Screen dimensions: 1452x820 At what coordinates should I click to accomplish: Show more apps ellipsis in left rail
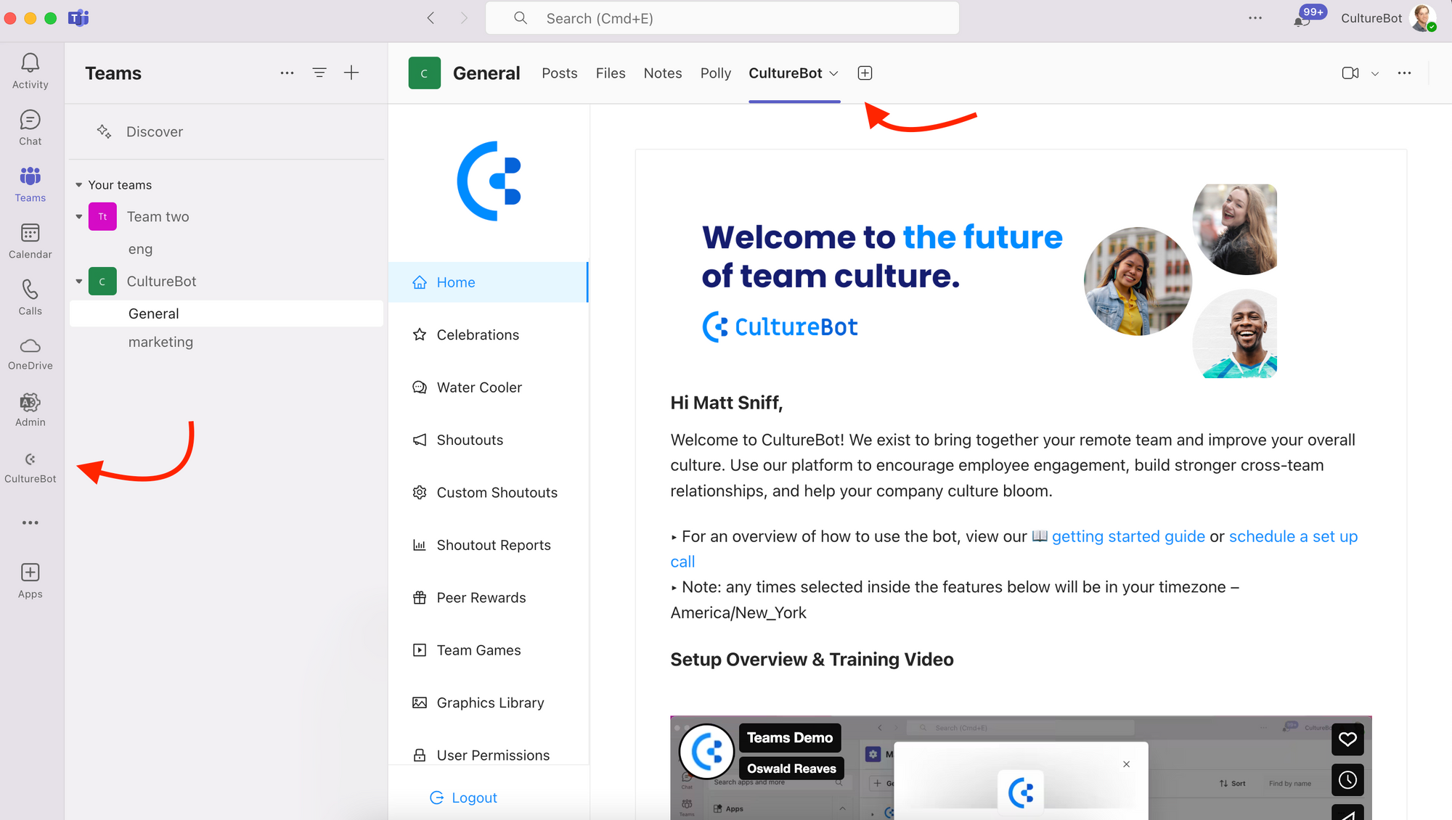click(x=30, y=522)
